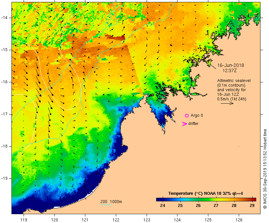Click the latitude axis label '-14'
Image resolution: width=269 pixels, height=223 pixels.
pos(4,18)
